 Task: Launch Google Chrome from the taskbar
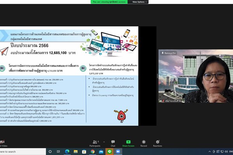click(92, 152)
